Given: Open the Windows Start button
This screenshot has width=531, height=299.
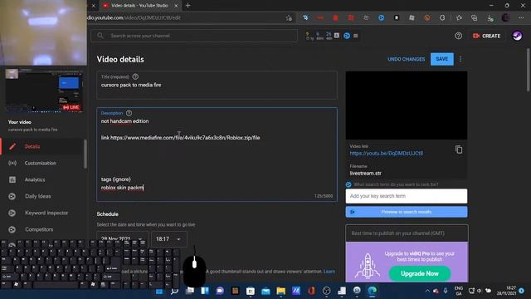Looking at the screenshot, I should [x=159, y=291].
